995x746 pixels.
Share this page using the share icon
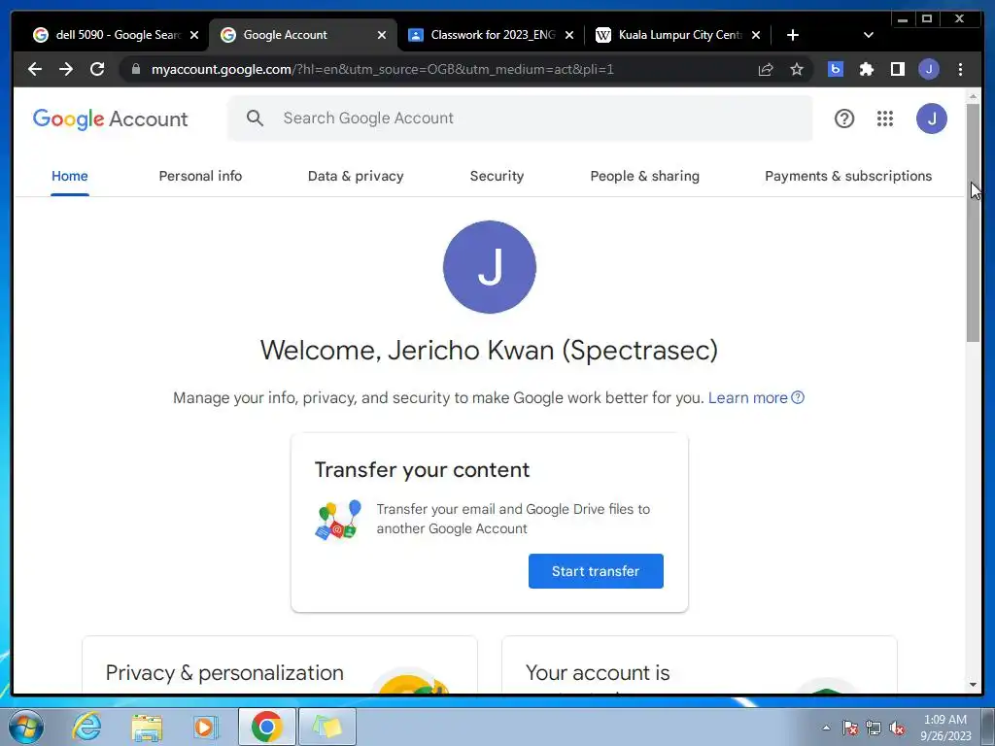766,69
